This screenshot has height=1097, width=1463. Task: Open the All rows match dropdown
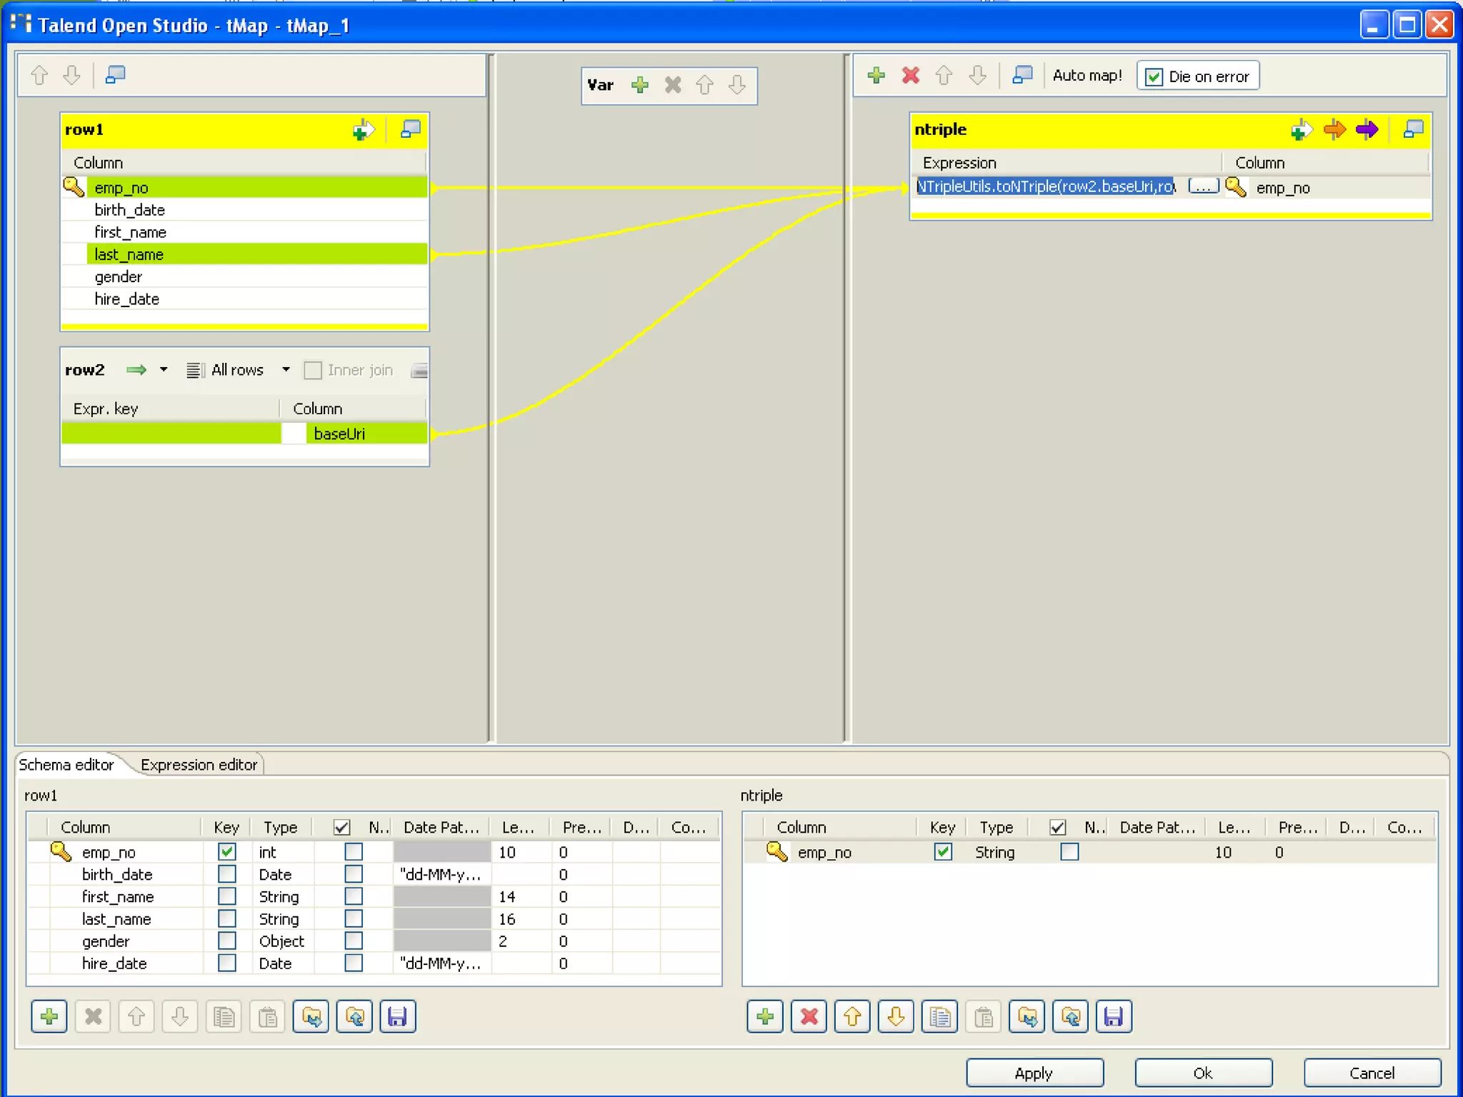point(286,370)
